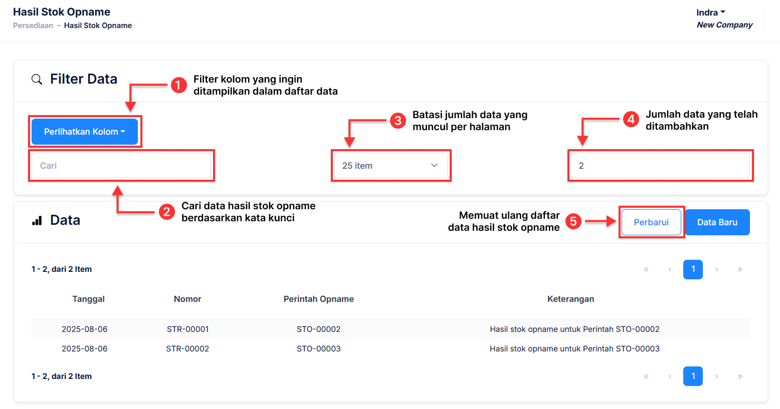
Task: Click the first-page double-arrow in top pagination
Action: click(646, 269)
